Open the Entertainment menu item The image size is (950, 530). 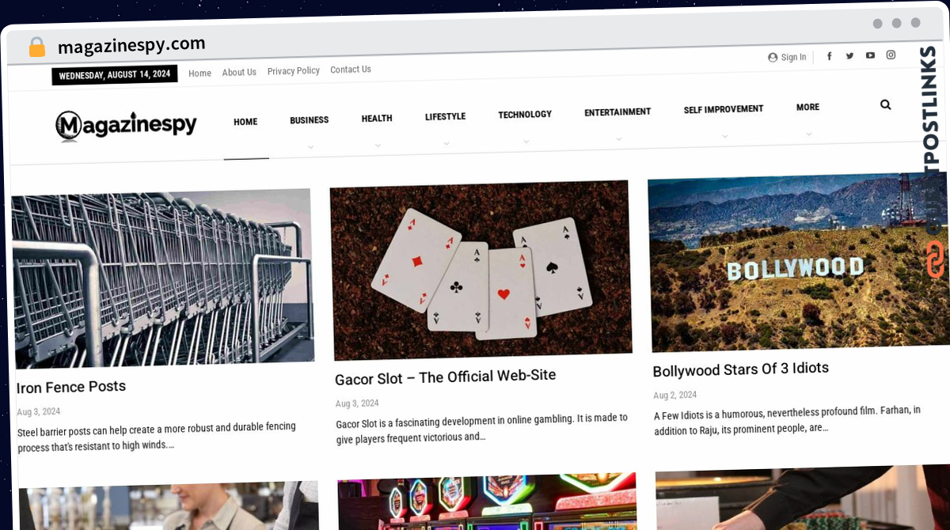[617, 112]
